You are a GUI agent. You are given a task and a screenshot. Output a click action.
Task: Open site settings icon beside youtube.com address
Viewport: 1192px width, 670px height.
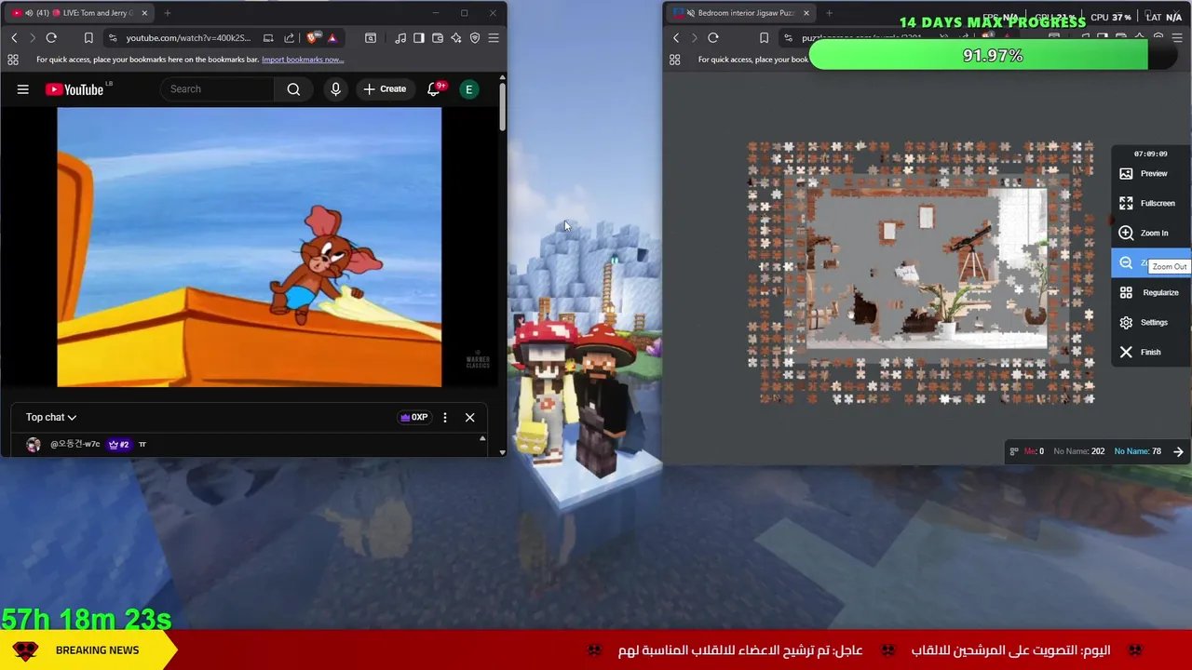pyautogui.click(x=112, y=38)
